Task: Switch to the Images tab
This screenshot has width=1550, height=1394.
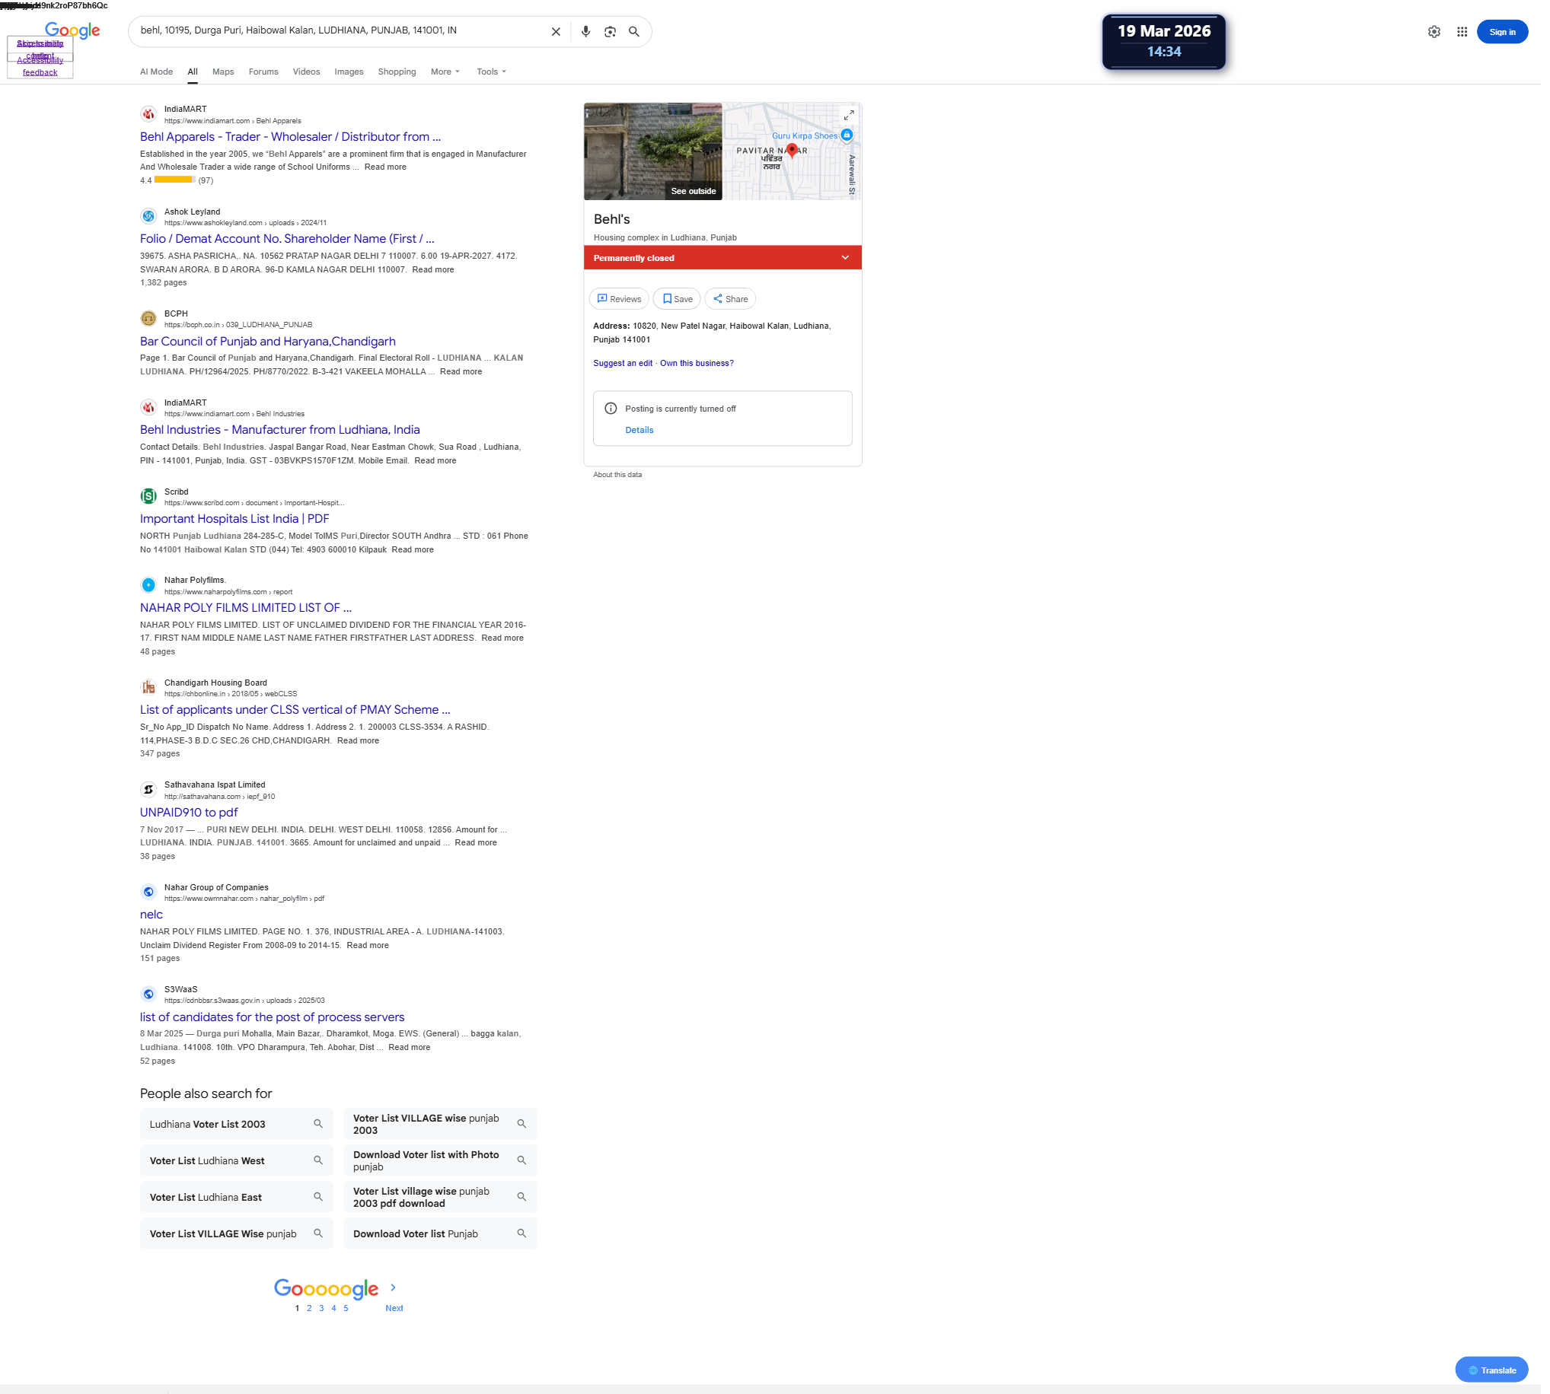Action: click(349, 72)
